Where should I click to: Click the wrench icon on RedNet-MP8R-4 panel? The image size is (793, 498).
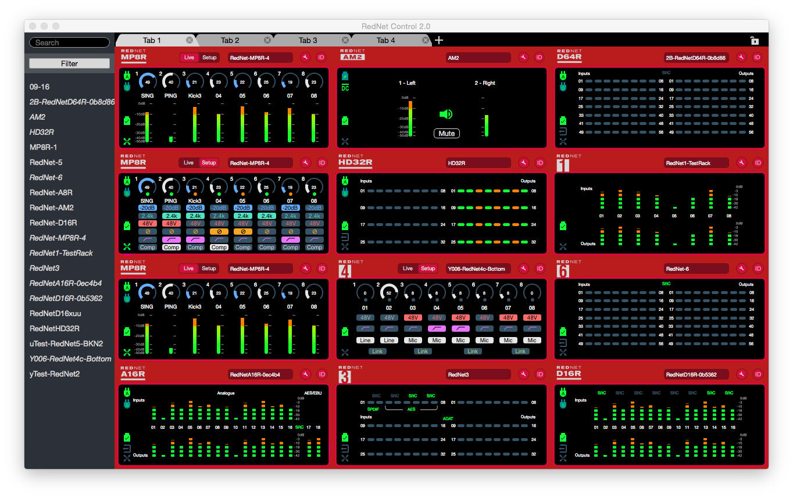click(x=305, y=57)
